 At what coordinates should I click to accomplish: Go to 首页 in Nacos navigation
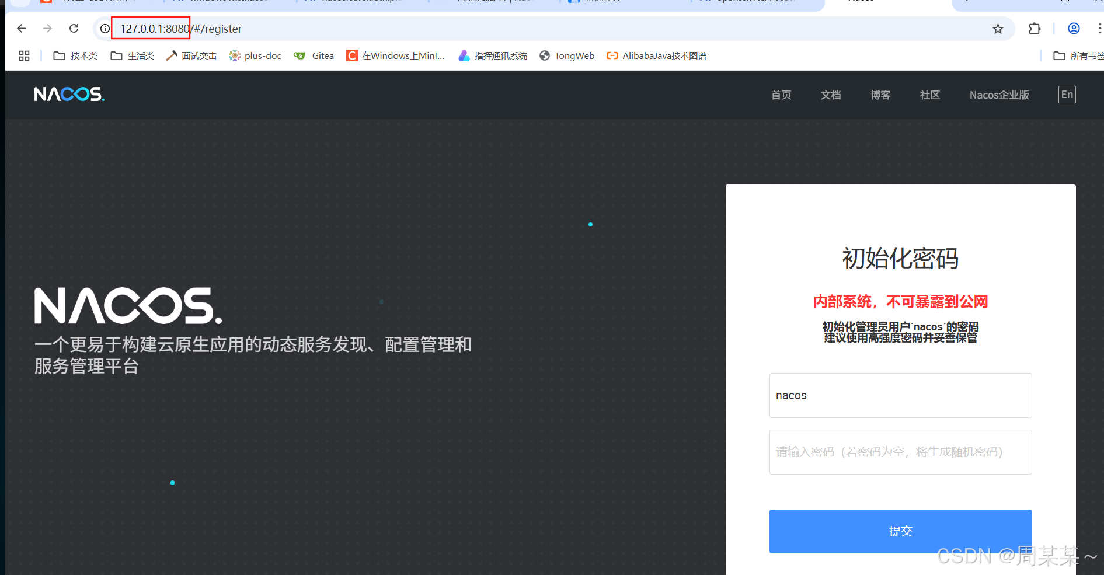pyautogui.click(x=781, y=95)
